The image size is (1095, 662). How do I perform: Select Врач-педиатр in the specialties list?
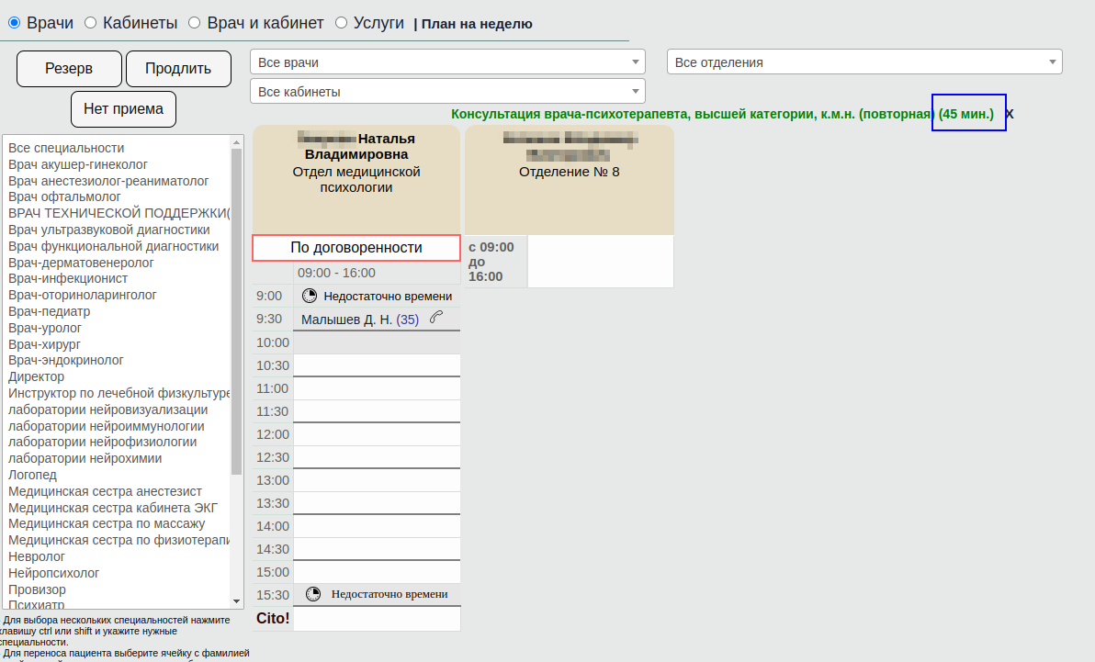point(50,311)
